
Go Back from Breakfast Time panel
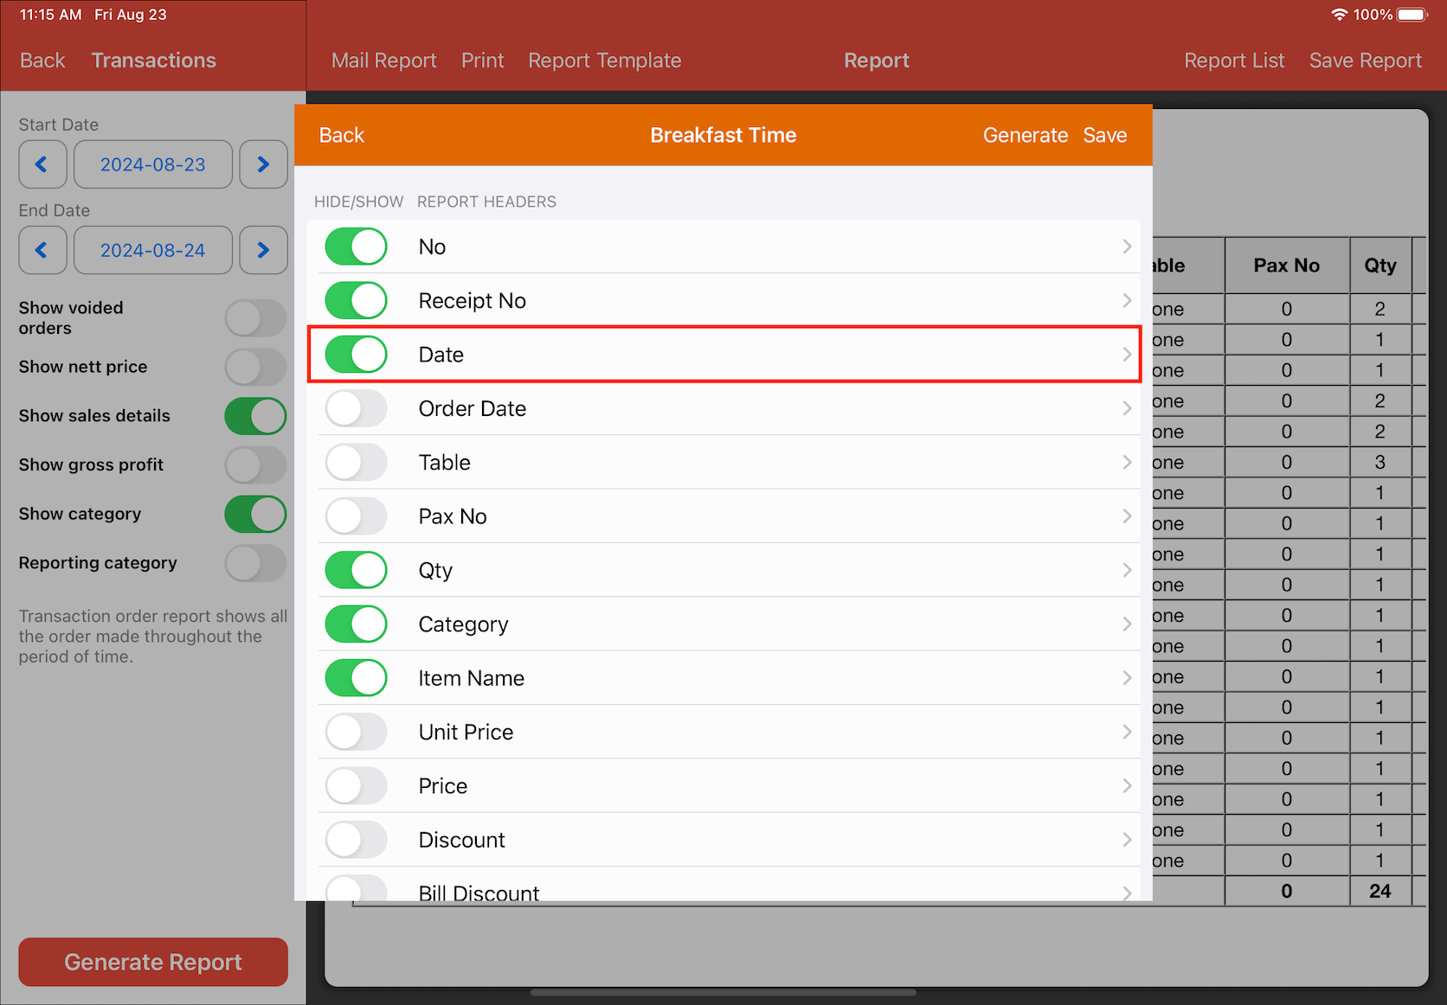click(x=341, y=135)
